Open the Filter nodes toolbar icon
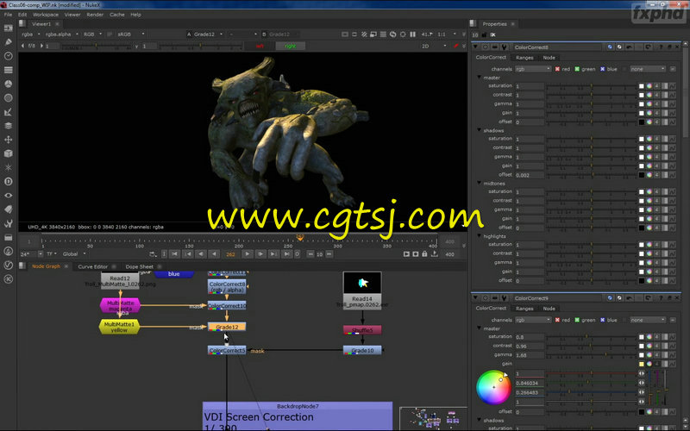690x431 pixels. (x=8, y=98)
